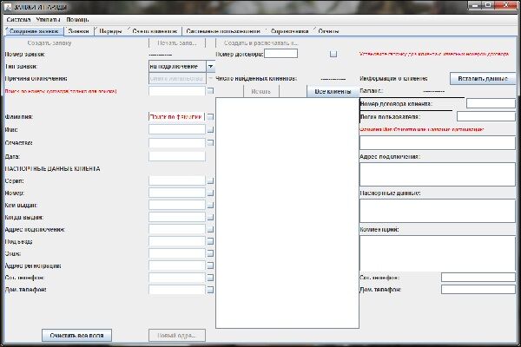Screen dimensions: 521x347
Task: Tick the checkbox beside Когда выдан field
Action: pos(210,217)
